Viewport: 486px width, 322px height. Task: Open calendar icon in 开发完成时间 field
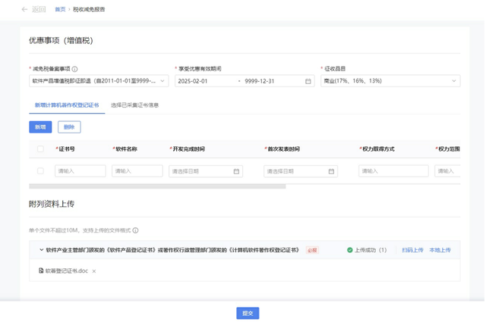pos(236,171)
